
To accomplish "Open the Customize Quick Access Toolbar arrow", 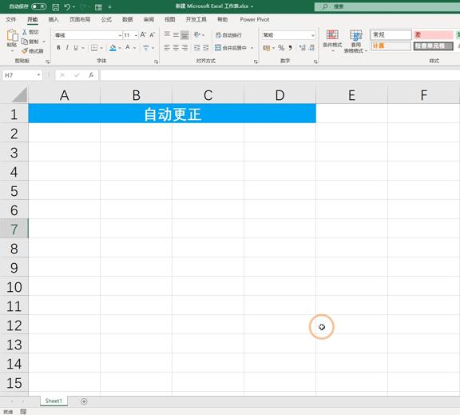I will click(109, 7).
